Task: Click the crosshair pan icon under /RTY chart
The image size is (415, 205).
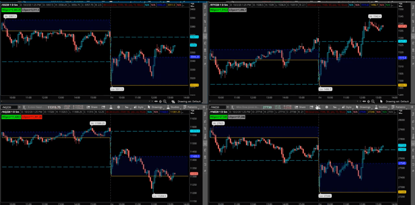Action: [x=368, y=101]
